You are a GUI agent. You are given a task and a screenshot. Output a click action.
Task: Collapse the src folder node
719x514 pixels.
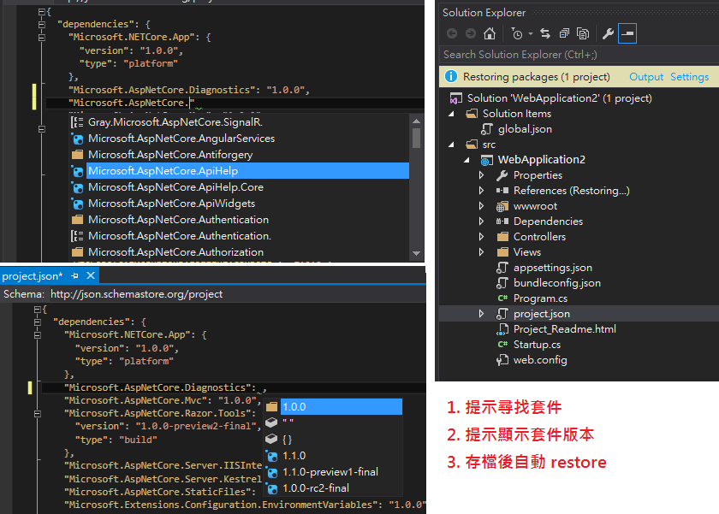(x=451, y=145)
